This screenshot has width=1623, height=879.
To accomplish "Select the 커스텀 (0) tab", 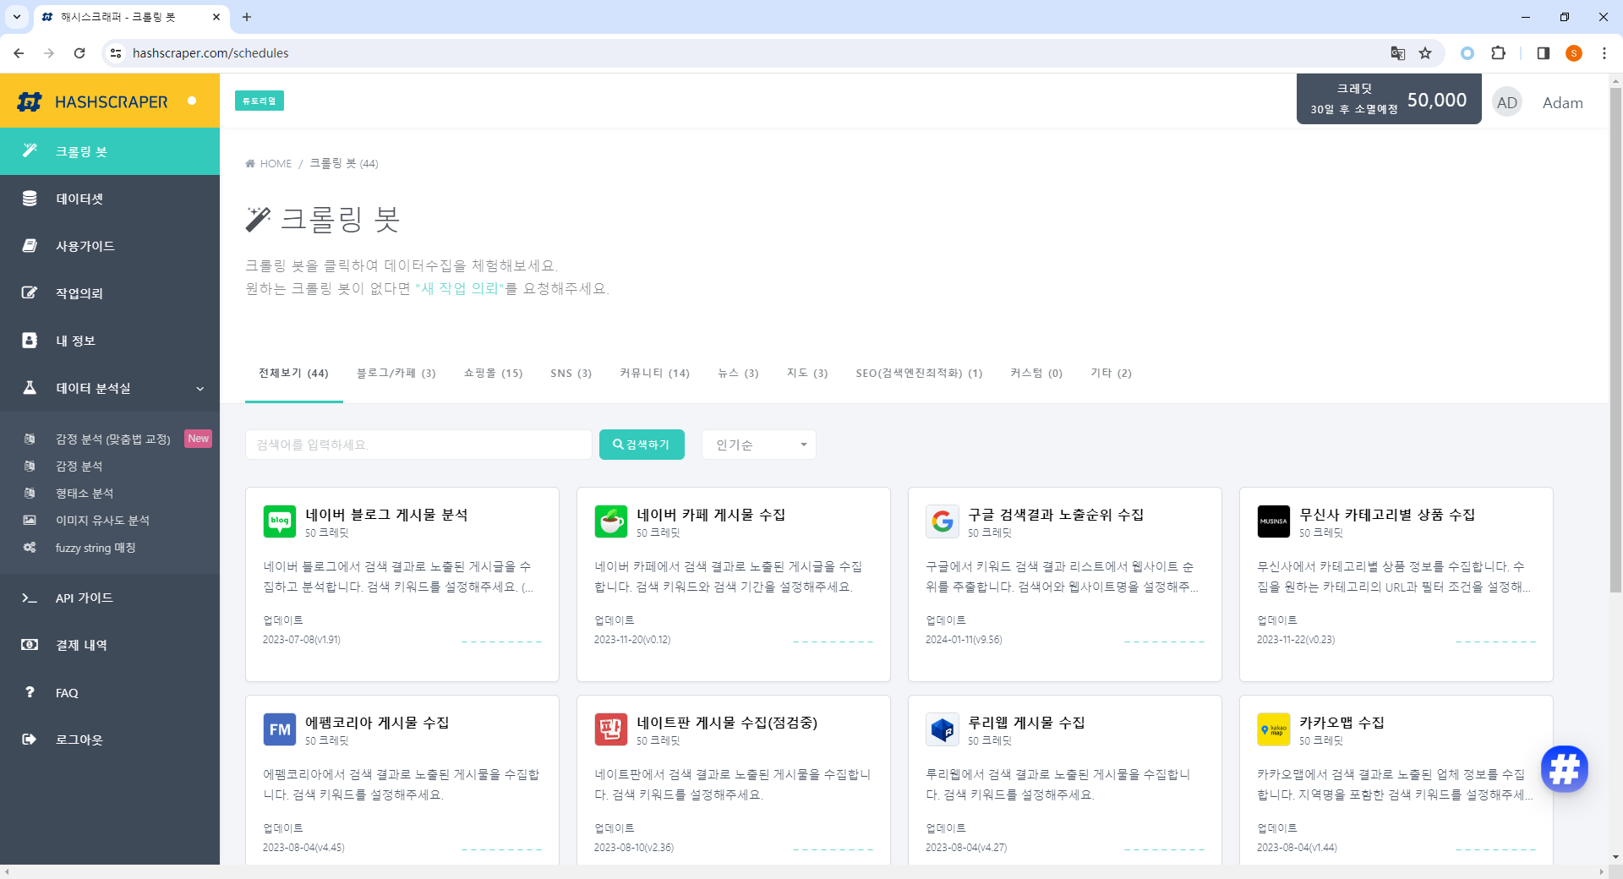I will [1036, 373].
